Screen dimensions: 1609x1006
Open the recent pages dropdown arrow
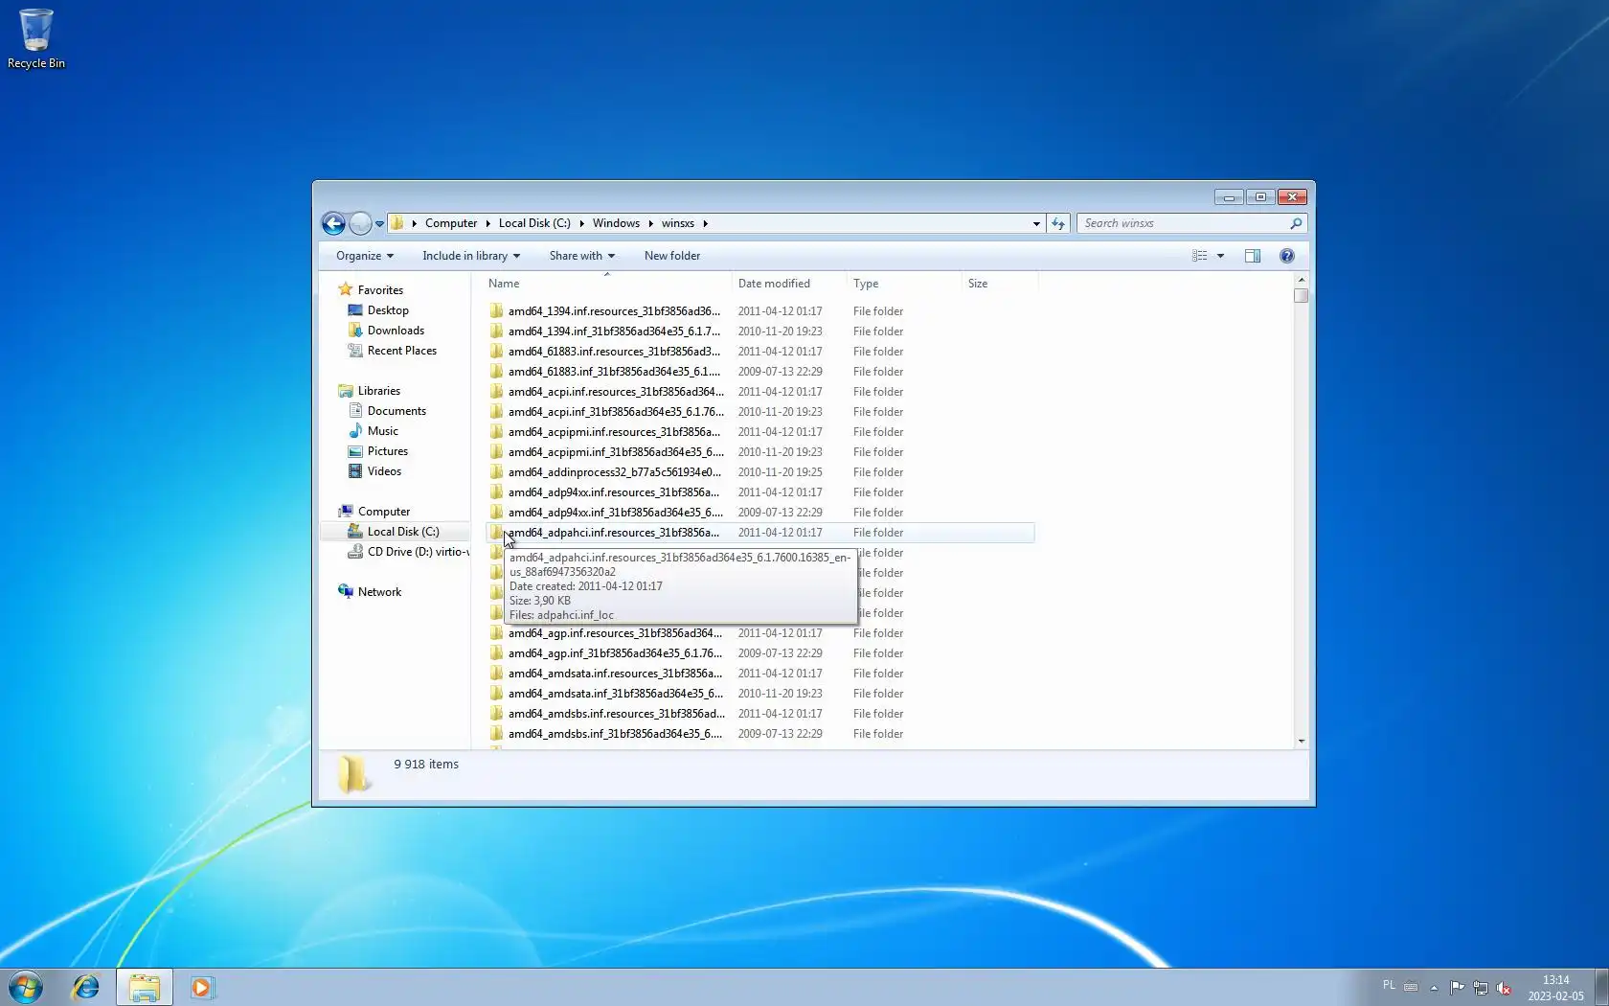(379, 224)
